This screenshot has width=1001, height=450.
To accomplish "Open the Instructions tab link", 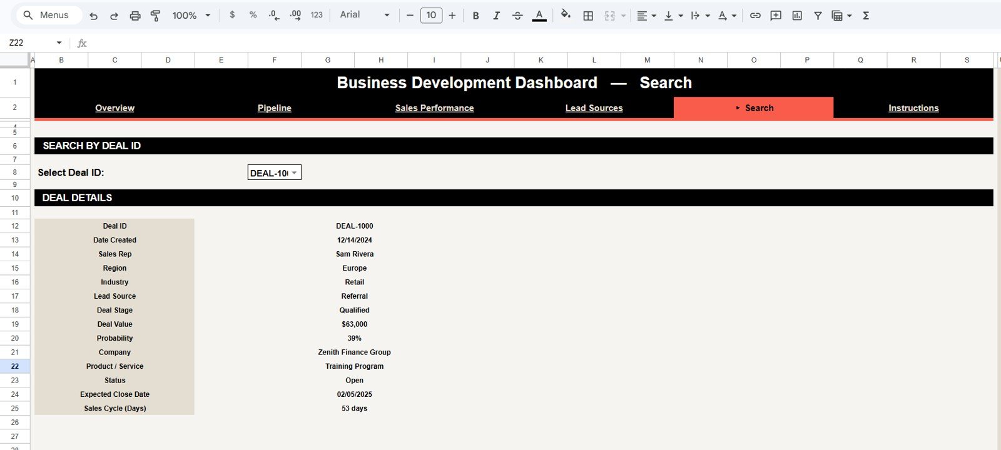I will [x=913, y=108].
